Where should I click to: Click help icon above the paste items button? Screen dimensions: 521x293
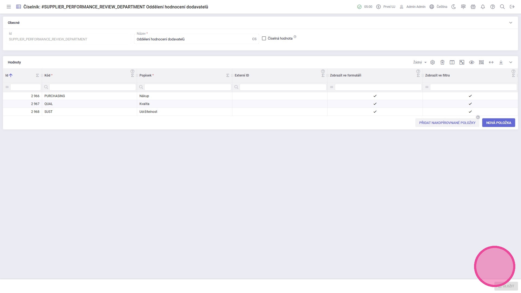(x=478, y=117)
